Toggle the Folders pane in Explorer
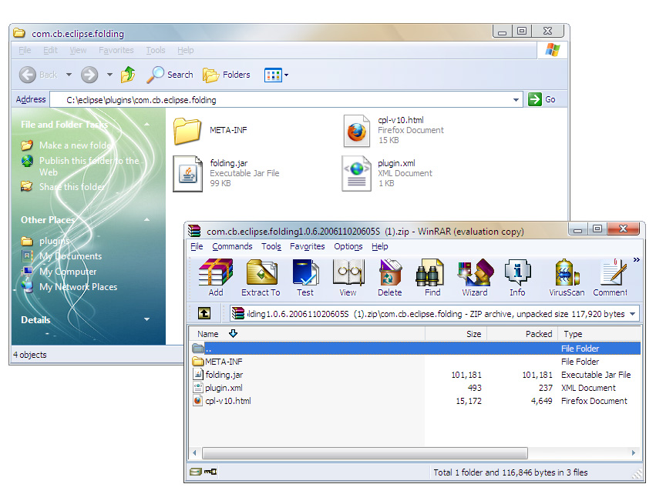The image size is (656, 494). 227,75
